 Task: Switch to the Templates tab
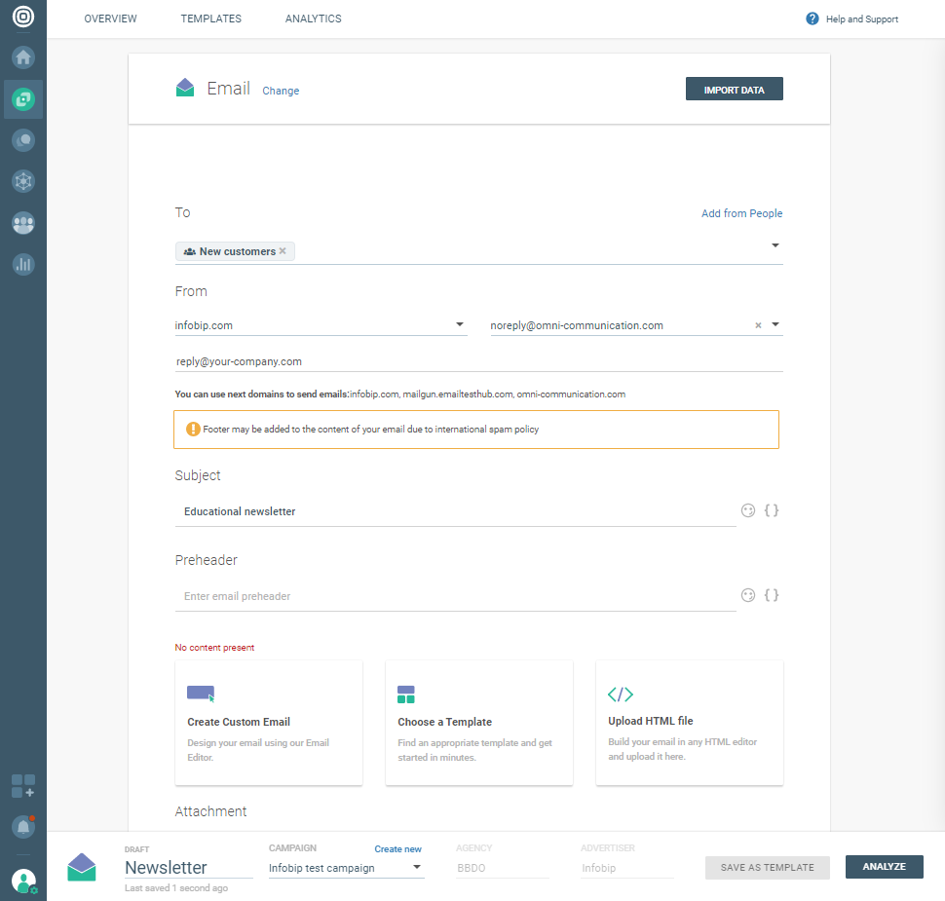coord(210,19)
